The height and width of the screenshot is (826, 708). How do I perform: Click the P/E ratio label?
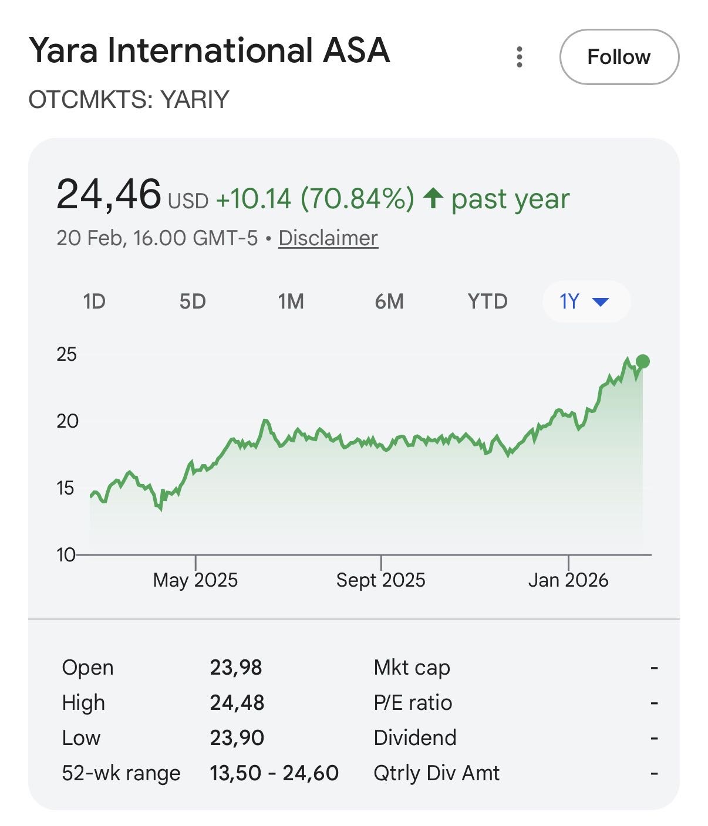tap(413, 703)
